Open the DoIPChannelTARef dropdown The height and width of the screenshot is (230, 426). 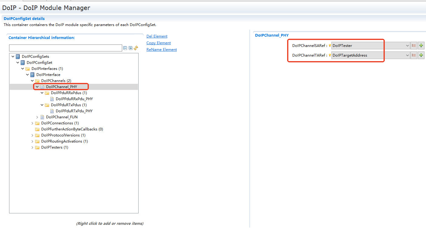pos(407,55)
